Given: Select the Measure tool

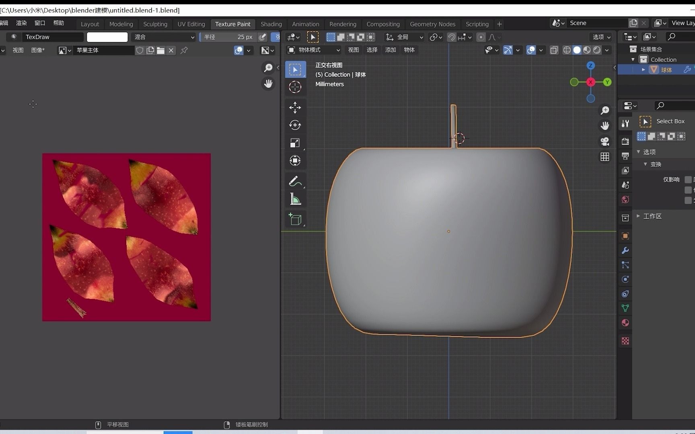Looking at the screenshot, I should pyautogui.click(x=295, y=199).
